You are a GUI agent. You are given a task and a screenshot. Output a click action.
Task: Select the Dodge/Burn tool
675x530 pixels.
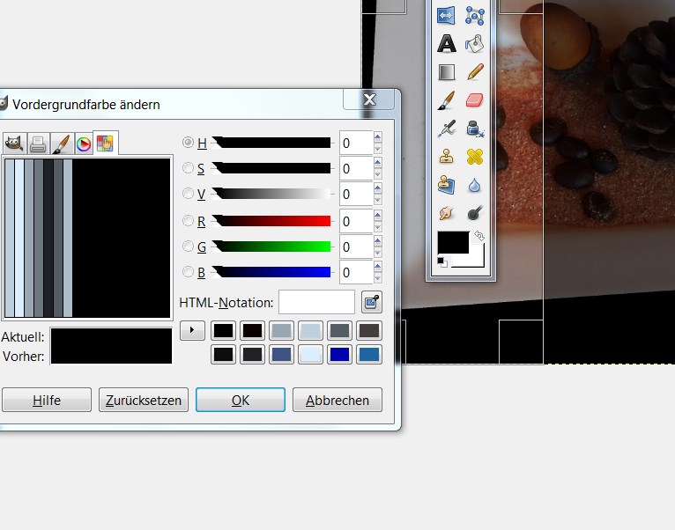pos(474,213)
